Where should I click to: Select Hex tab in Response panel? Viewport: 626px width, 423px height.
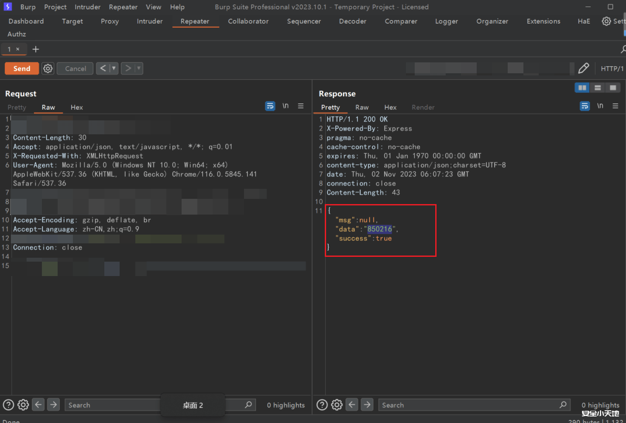pos(390,107)
